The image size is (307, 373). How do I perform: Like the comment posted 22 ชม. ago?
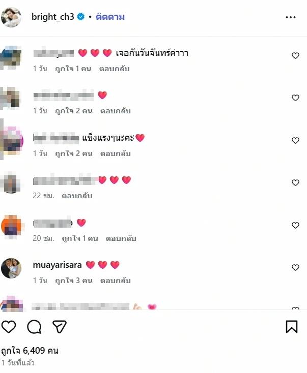pyautogui.click(x=295, y=182)
